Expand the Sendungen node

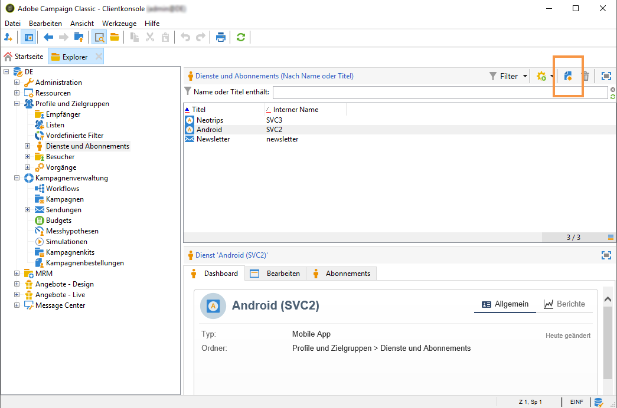pos(28,209)
